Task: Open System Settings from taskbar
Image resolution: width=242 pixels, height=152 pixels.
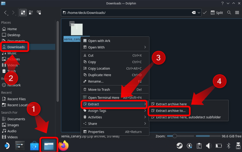Action: coord(20,146)
